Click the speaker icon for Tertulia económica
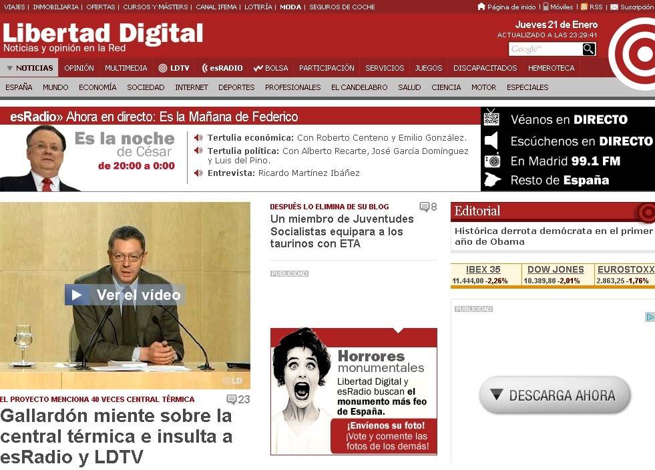 [198, 138]
